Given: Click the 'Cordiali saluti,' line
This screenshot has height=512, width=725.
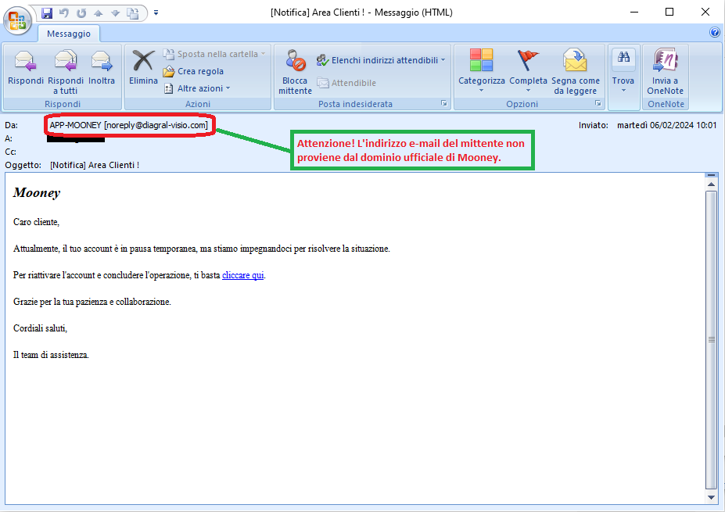Looking at the screenshot, I should pos(40,328).
